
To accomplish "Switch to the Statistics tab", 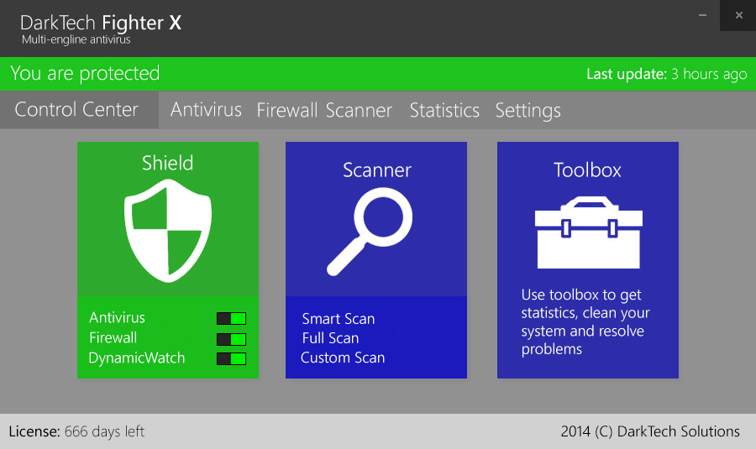I will pyautogui.click(x=444, y=111).
